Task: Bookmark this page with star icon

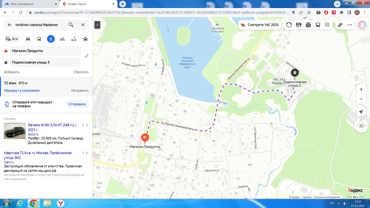Action: pos(309,12)
